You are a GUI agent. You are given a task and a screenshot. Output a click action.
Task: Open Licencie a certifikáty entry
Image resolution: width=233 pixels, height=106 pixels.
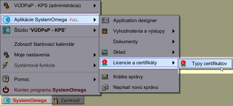point(139,63)
